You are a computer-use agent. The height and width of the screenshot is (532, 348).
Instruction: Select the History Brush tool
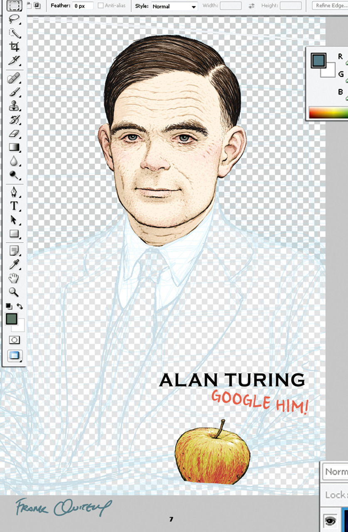click(x=15, y=120)
